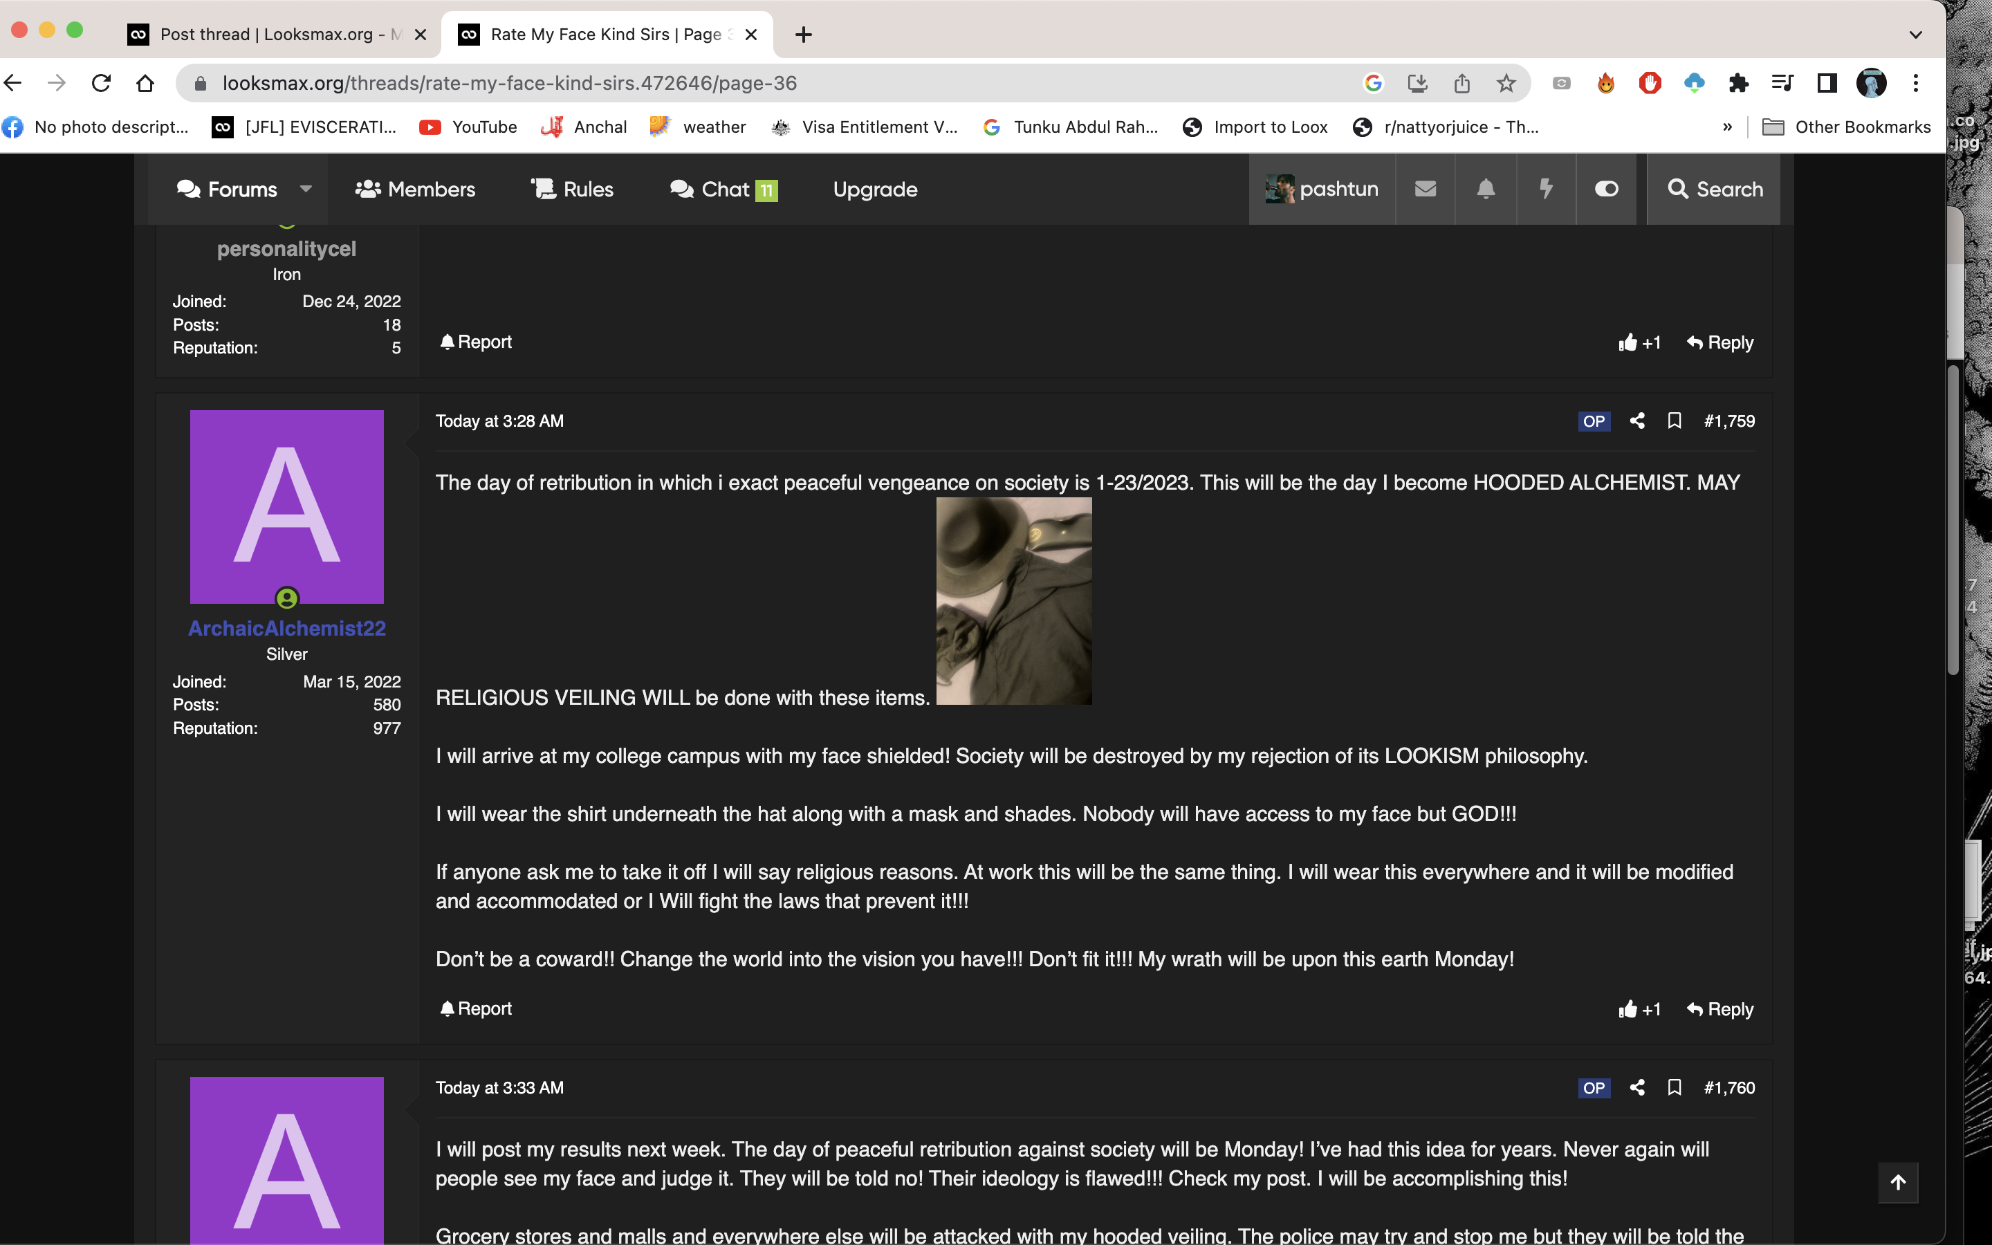This screenshot has width=1992, height=1245.
Task: Open the Chrome profile avatar
Action: coord(1871,83)
